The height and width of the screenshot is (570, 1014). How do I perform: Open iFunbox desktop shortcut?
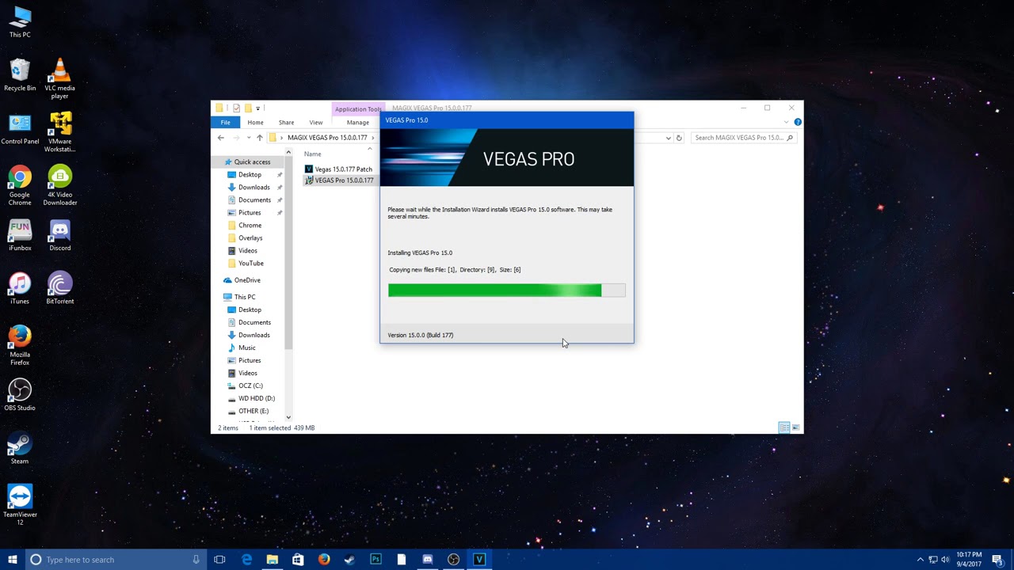tap(20, 235)
